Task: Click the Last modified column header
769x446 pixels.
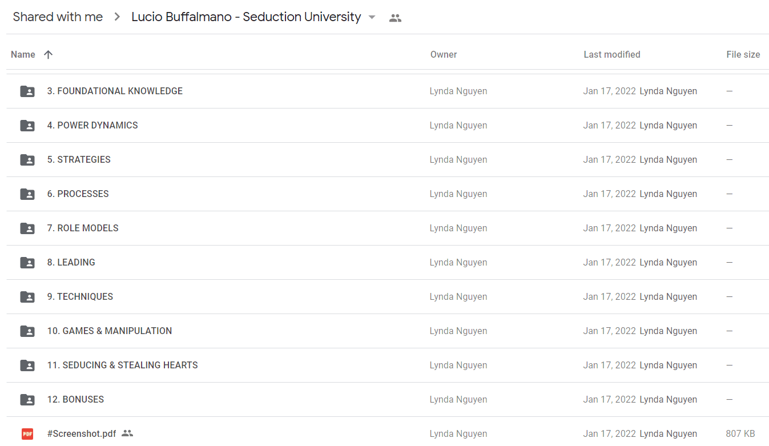Action: tap(612, 54)
